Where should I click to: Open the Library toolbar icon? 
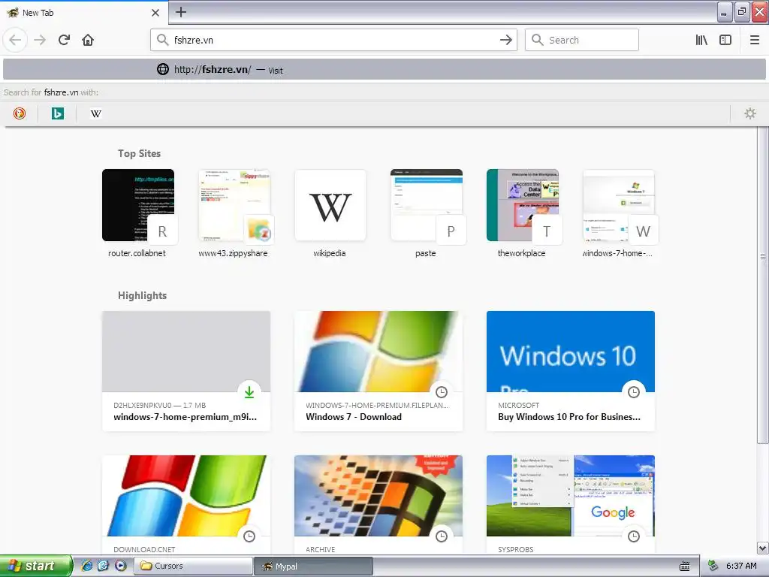701,40
